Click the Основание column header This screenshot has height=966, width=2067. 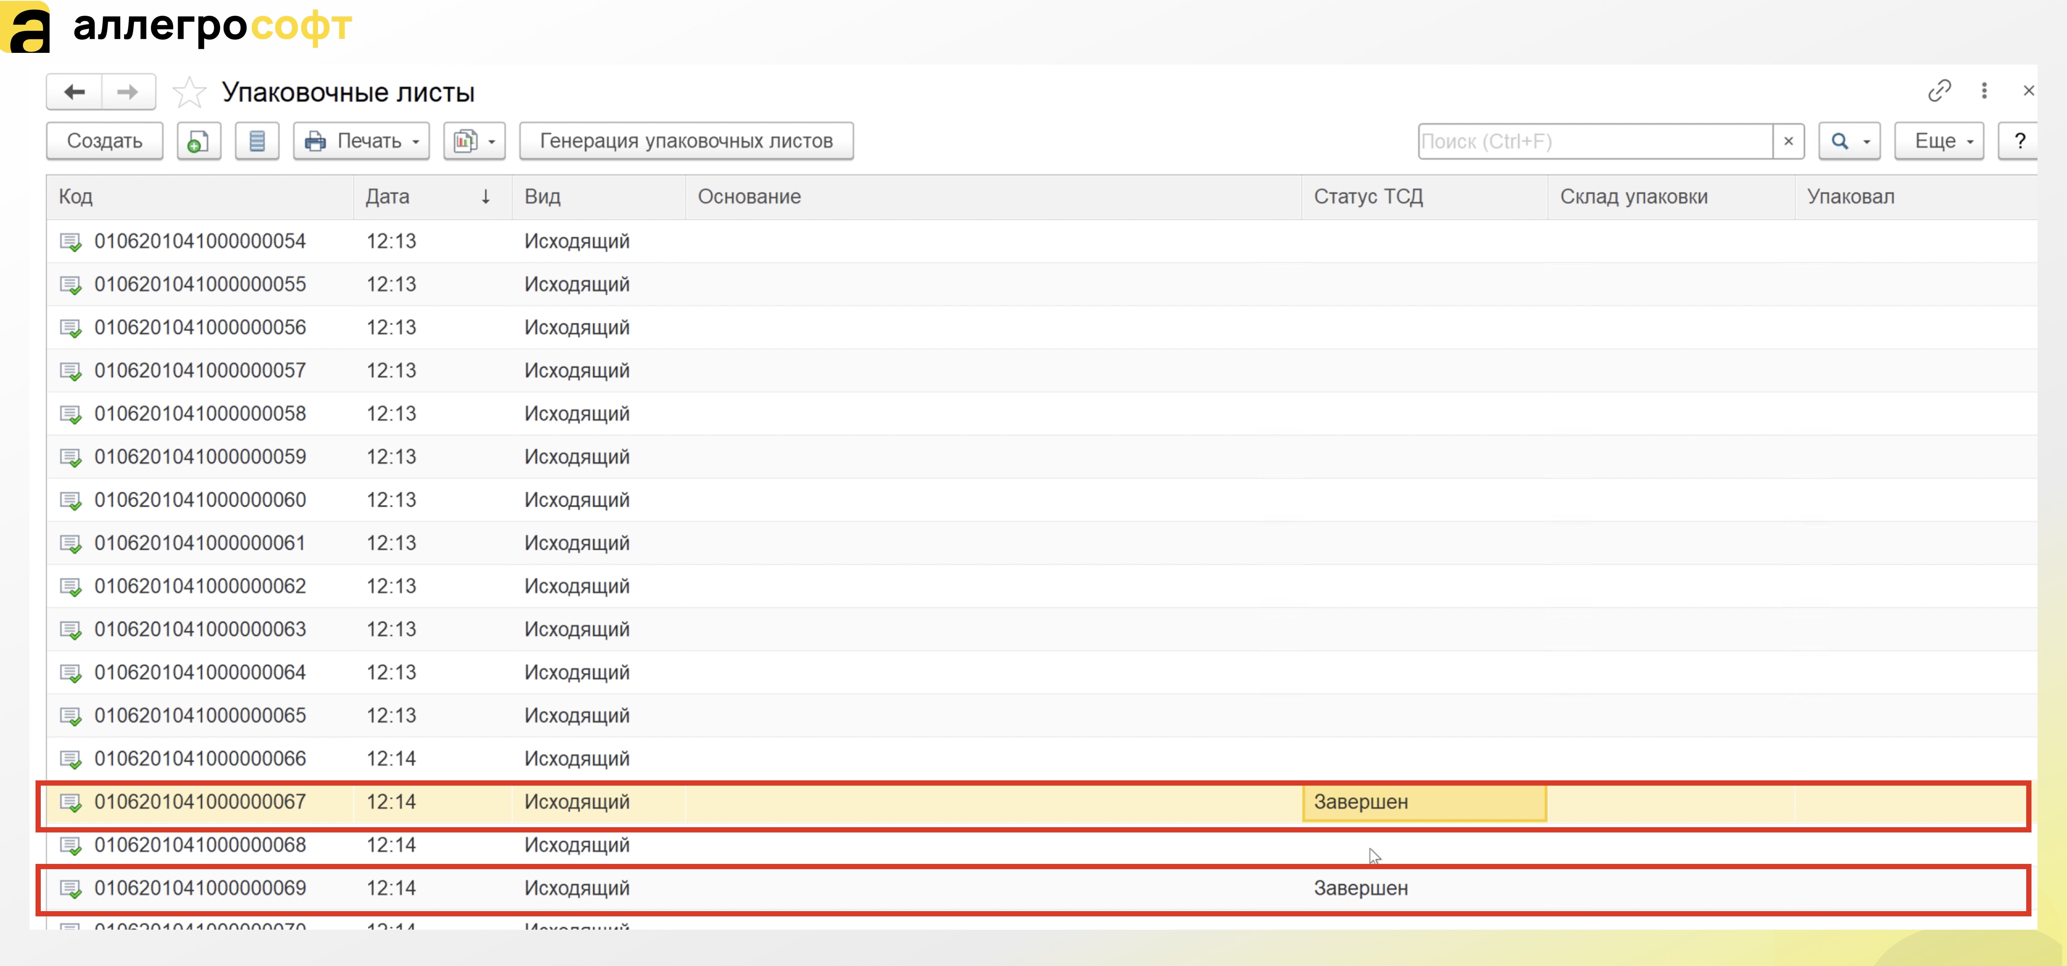[994, 197]
